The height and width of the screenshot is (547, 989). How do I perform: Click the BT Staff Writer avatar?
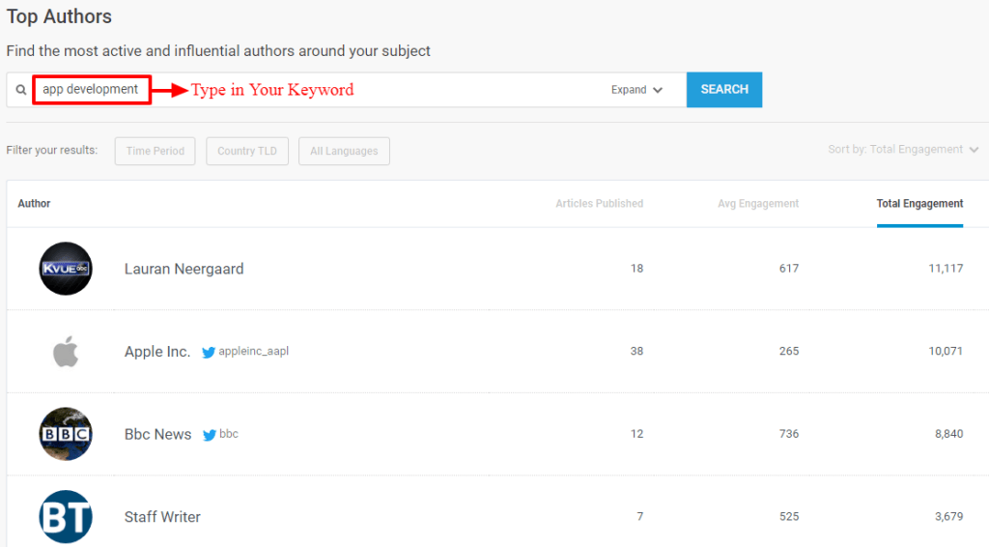[x=66, y=517]
